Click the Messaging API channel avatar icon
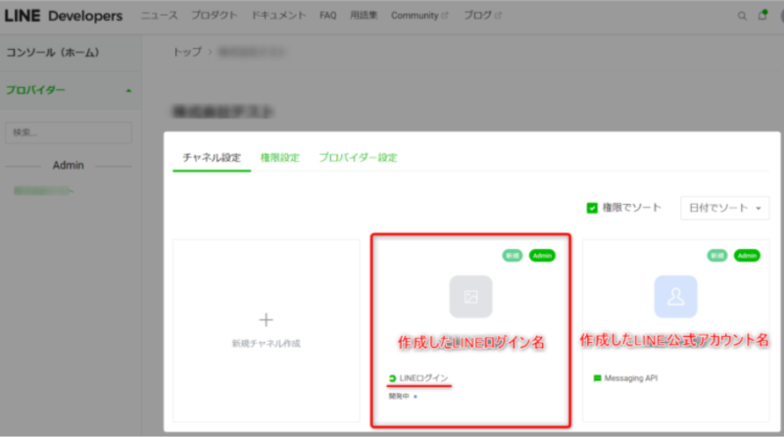This screenshot has width=784, height=437. pyautogui.click(x=675, y=297)
